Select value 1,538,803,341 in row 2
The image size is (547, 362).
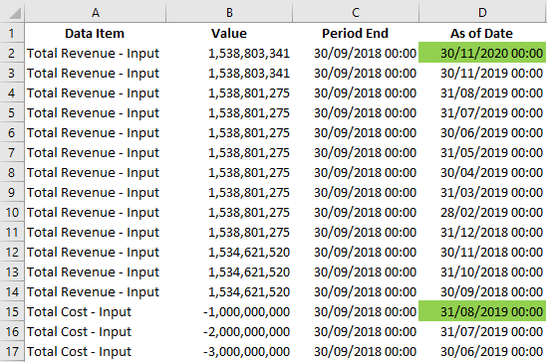(x=229, y=54)
